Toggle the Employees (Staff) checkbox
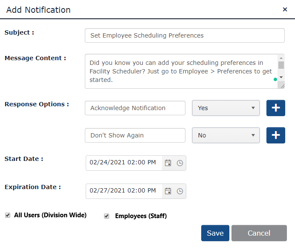 tap(107, 216)
